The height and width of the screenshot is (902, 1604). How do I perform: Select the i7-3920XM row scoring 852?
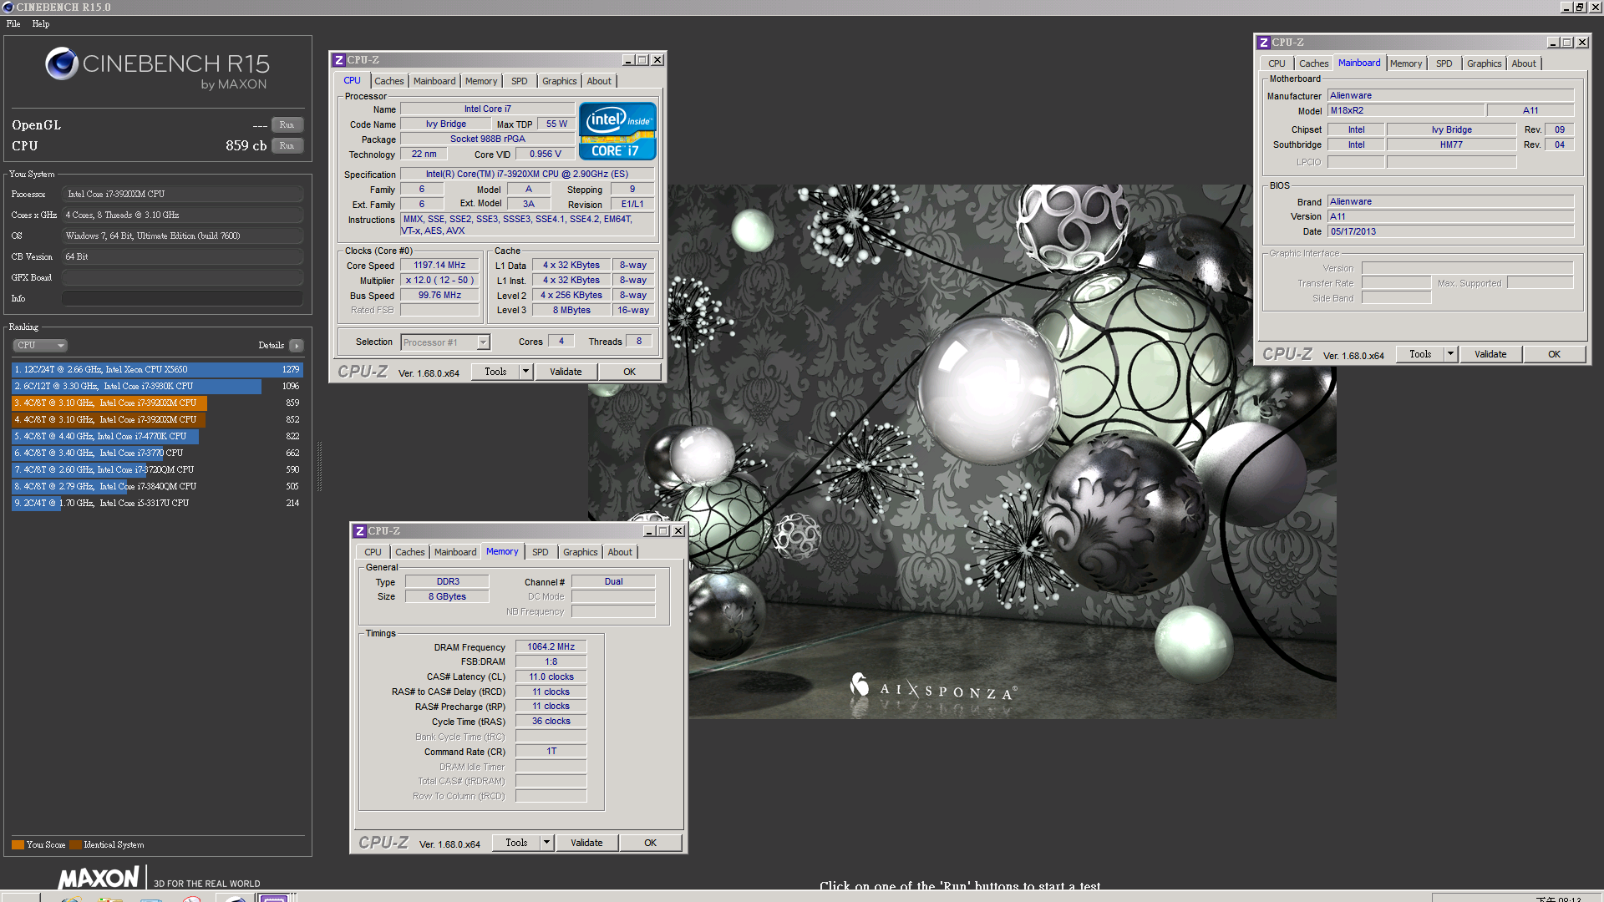(157, 419)
